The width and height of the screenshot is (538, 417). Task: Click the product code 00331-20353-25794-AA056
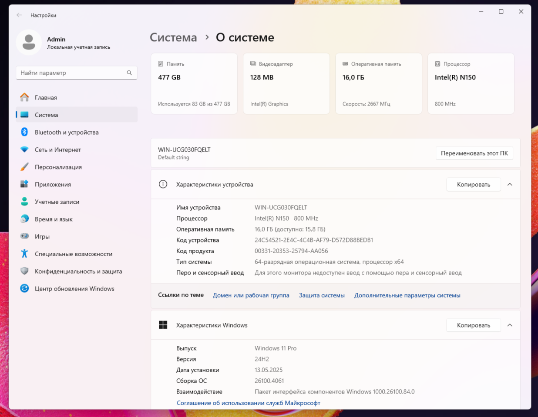coord(291,251)
